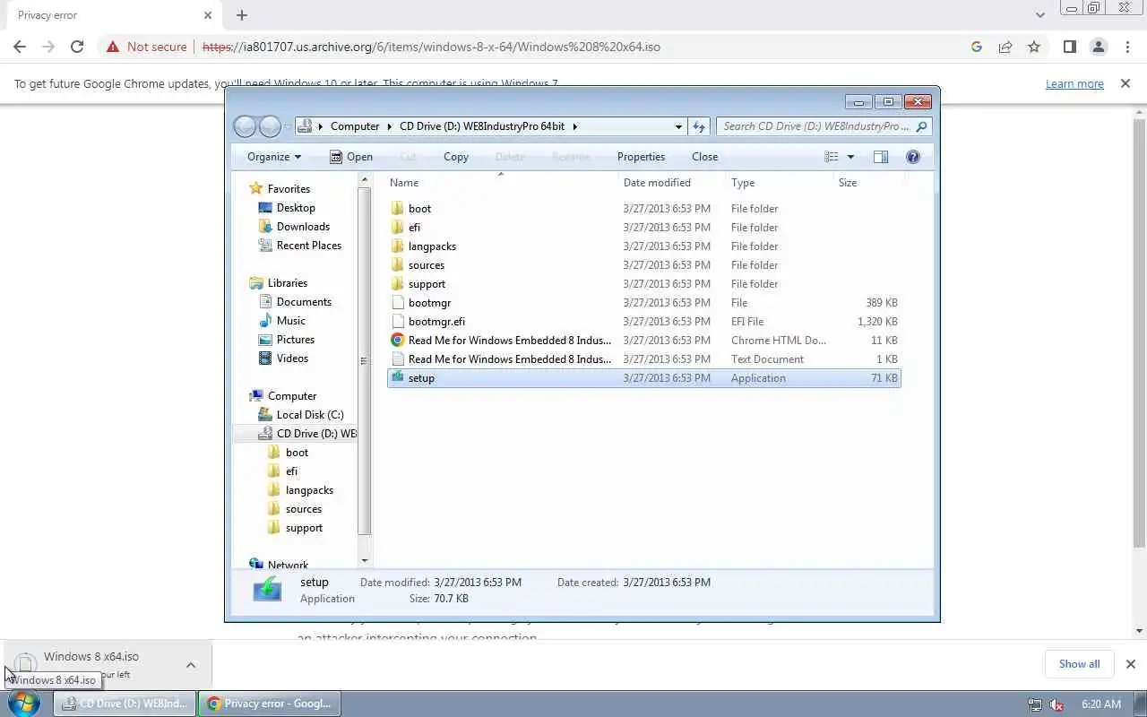
Task: Click Show all downloads button
Action: click(1079, 664)
